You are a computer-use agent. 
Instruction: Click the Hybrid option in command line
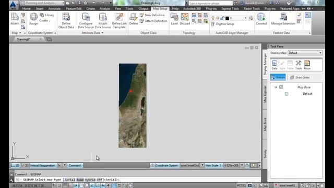click(x=90, y=180)
